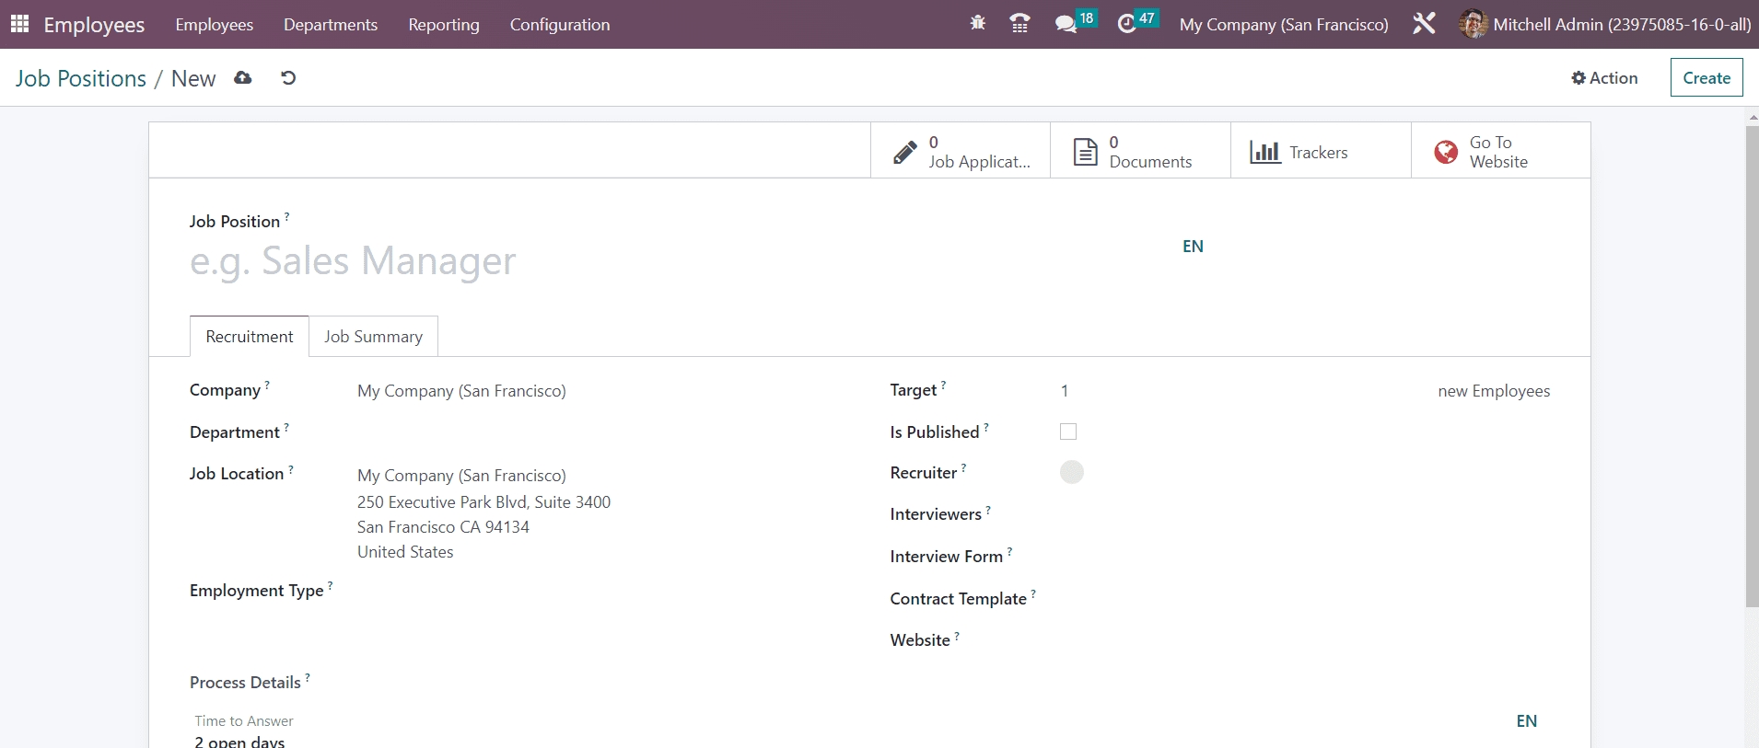Toggle the Is Published checkbox

[x=1068, y=432]
